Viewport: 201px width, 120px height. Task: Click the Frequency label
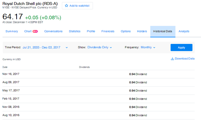click(132, 47)
